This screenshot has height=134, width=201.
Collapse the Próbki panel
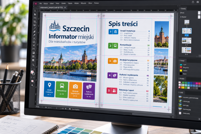[x=179, y=79]
